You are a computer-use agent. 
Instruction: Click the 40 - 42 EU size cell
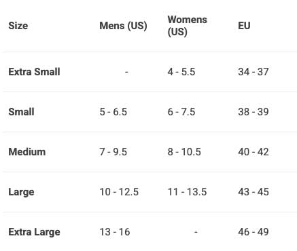tap(254, 152)
